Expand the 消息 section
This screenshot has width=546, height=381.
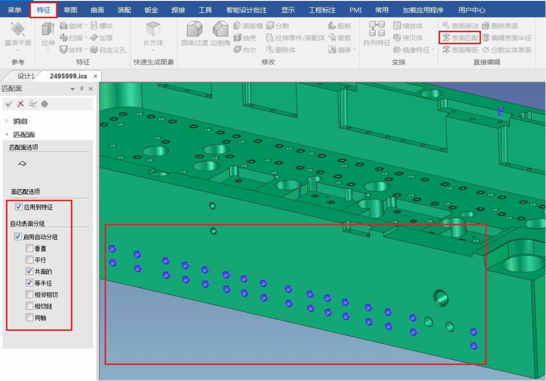pos(7,121)
